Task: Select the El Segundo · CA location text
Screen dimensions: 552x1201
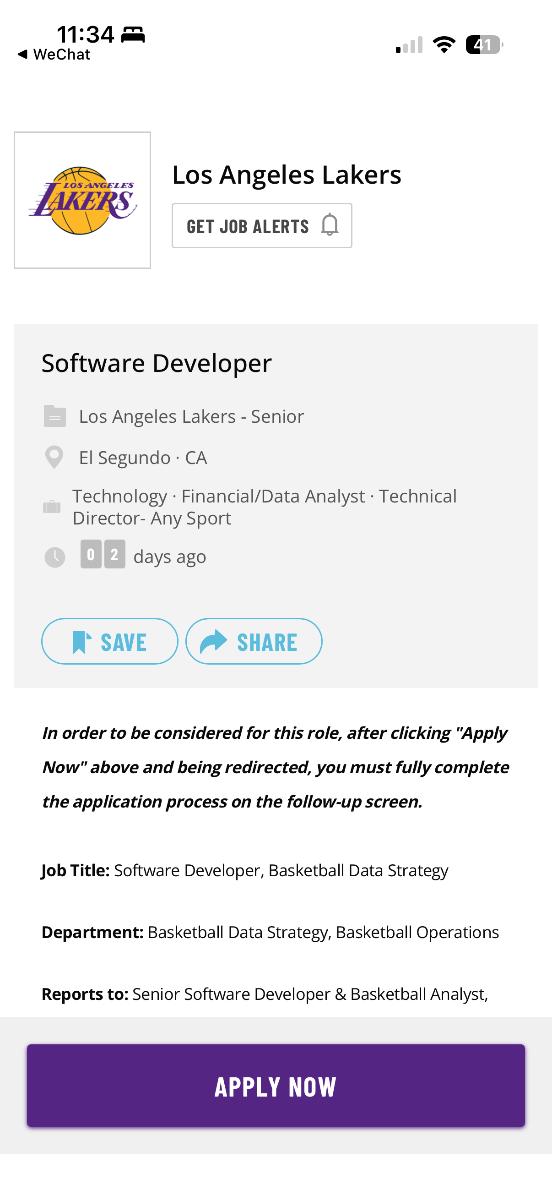Action: tap(143, 458)
